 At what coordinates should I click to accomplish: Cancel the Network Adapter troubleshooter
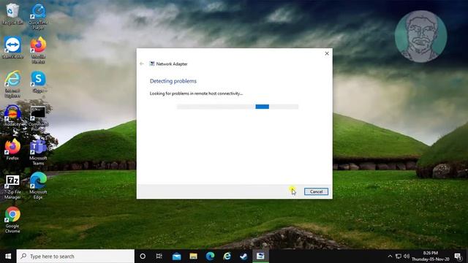point(316,191)
